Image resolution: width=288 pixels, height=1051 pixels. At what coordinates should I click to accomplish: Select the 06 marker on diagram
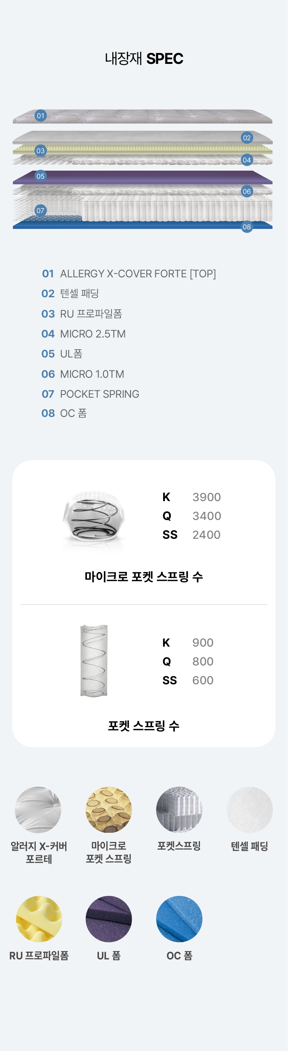click(246, 191)
